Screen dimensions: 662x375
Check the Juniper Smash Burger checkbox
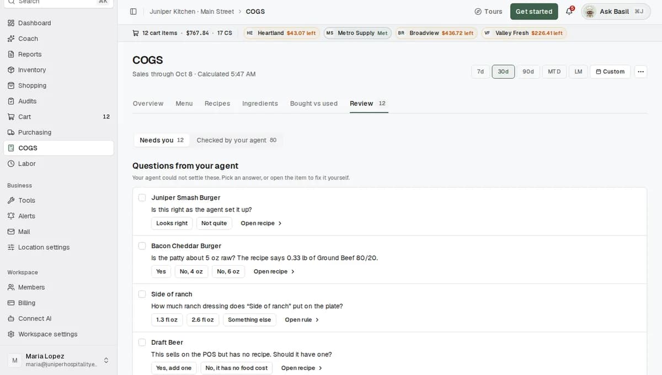(142, 197)
